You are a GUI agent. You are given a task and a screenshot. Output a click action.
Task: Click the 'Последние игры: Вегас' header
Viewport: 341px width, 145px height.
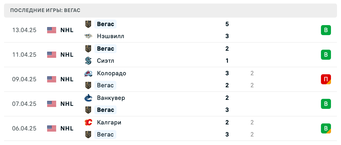coord(45,11)
